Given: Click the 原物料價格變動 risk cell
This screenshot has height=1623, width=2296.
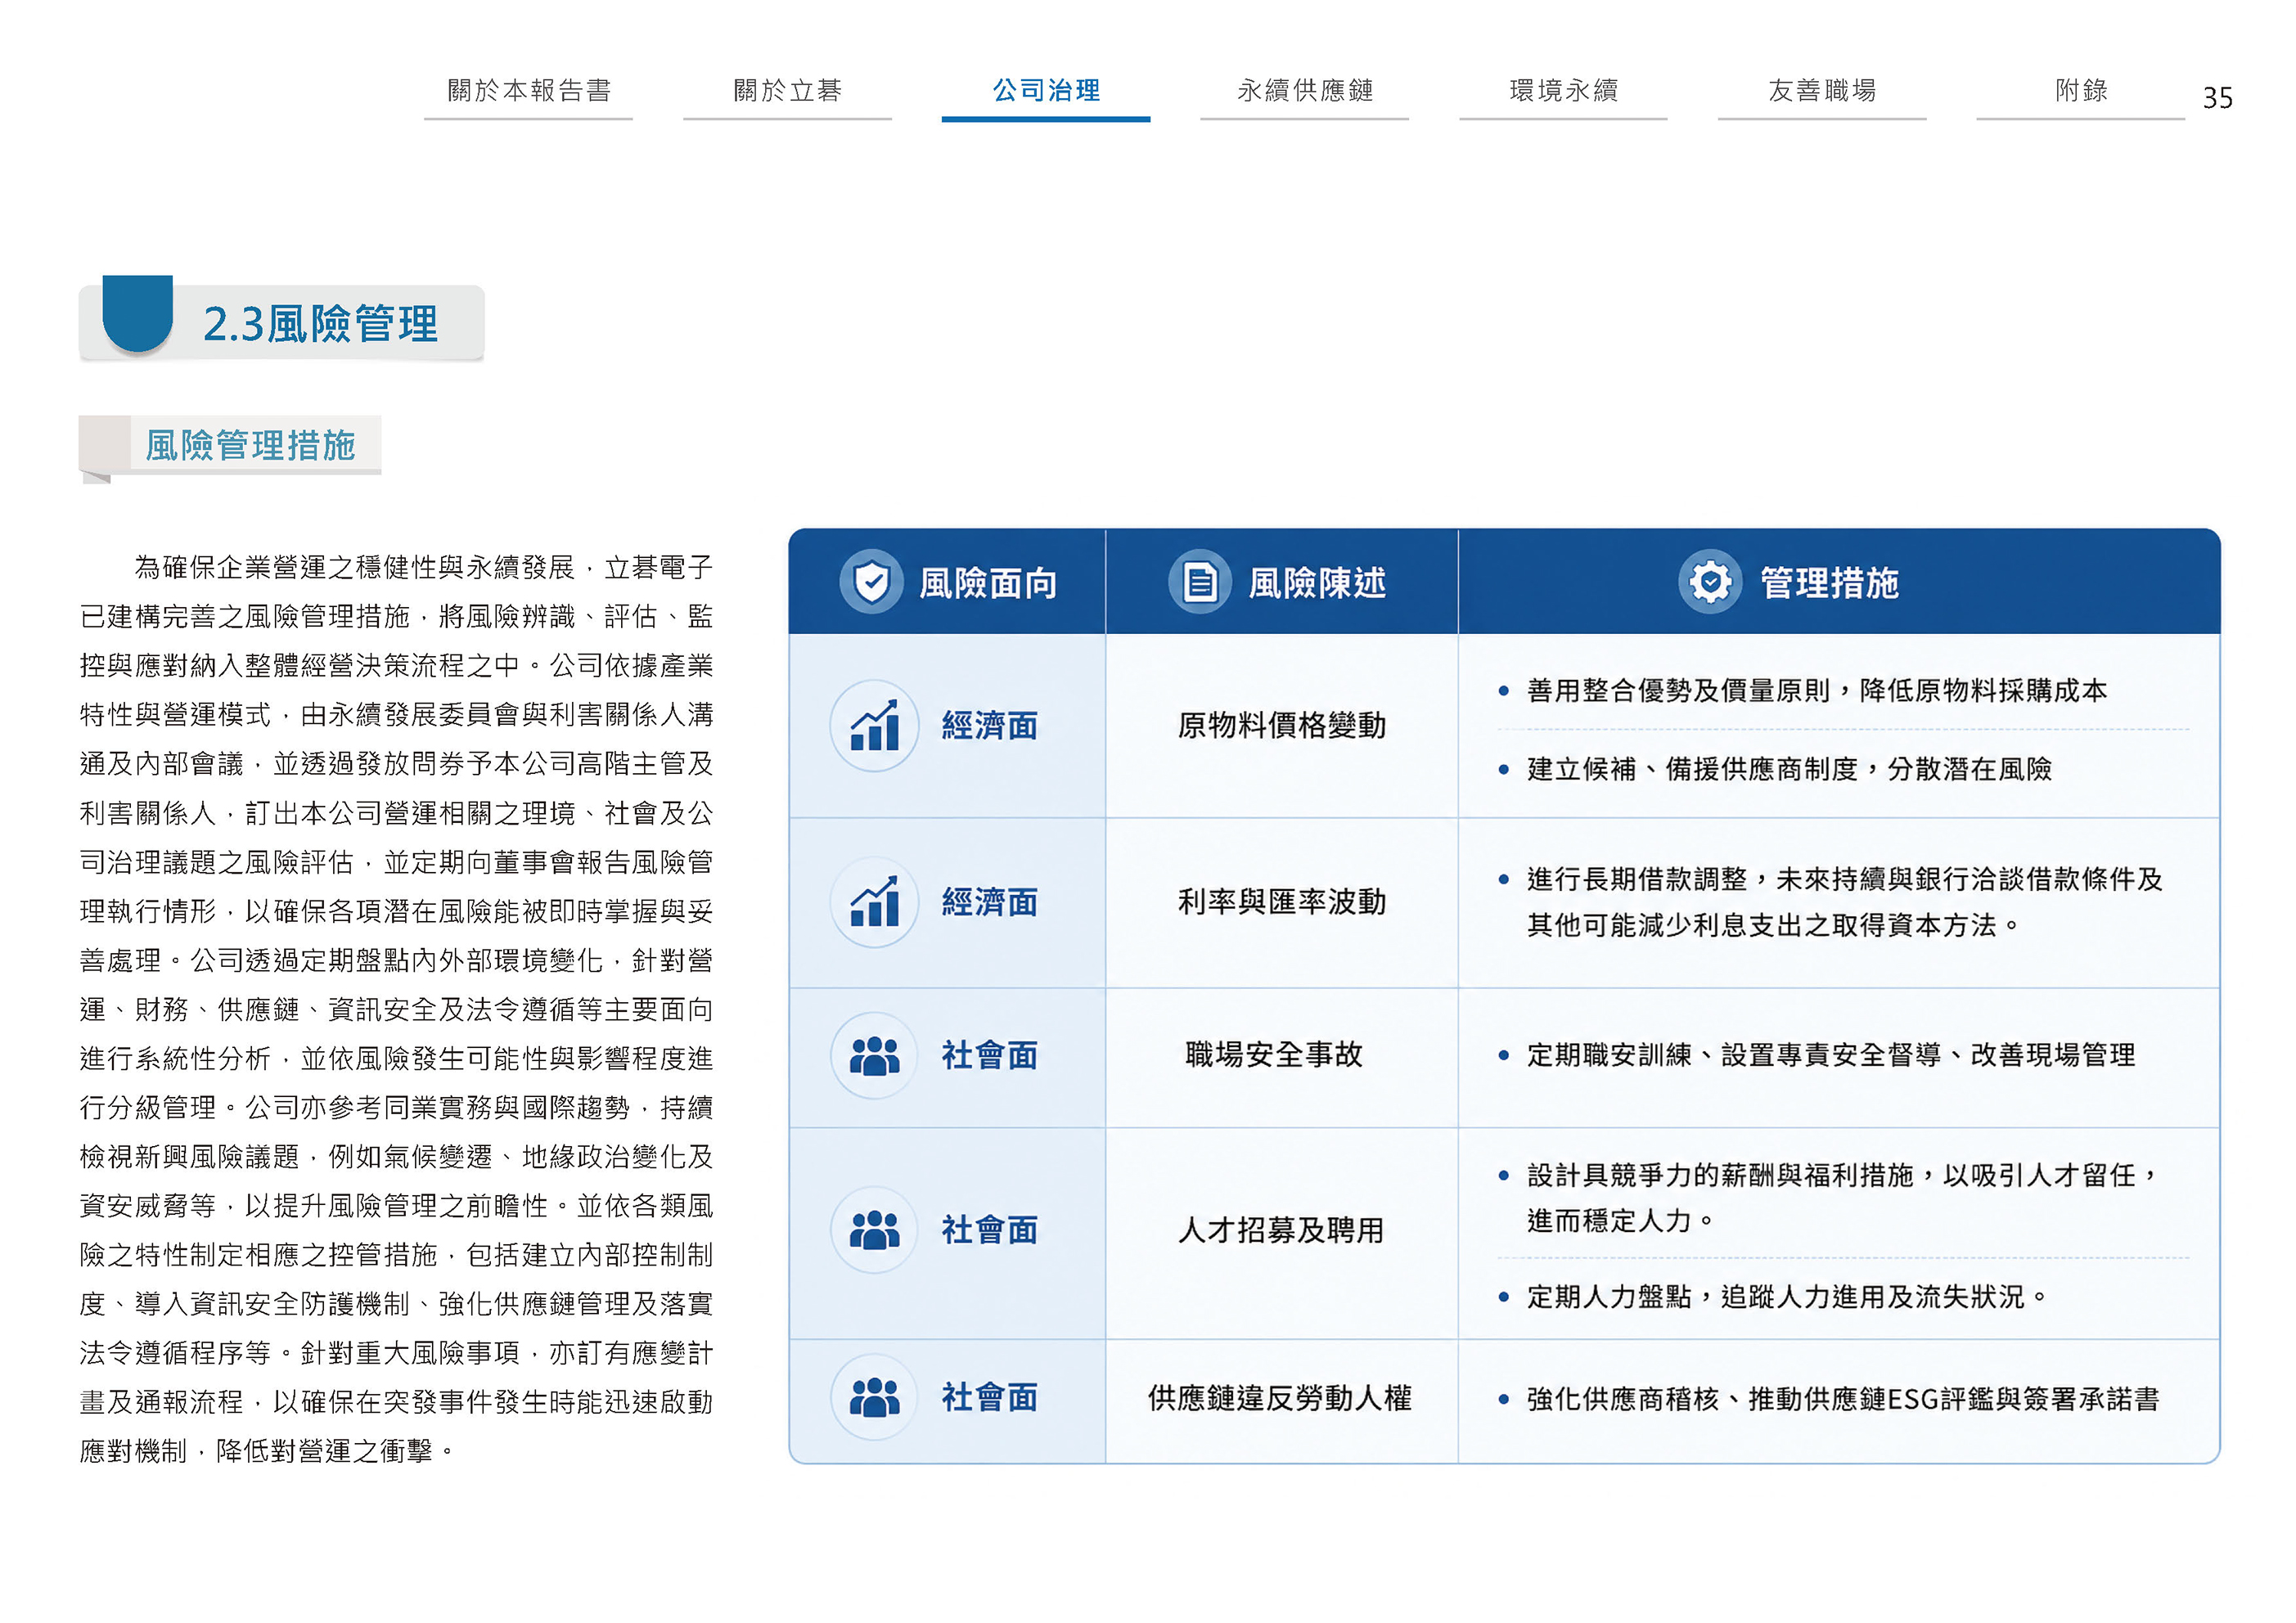Looking at the screenshot, I should (x=1282, y=726).
